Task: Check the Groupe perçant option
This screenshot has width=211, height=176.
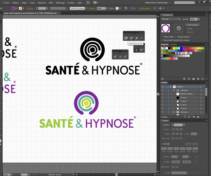Action: [x=176, y=36]
